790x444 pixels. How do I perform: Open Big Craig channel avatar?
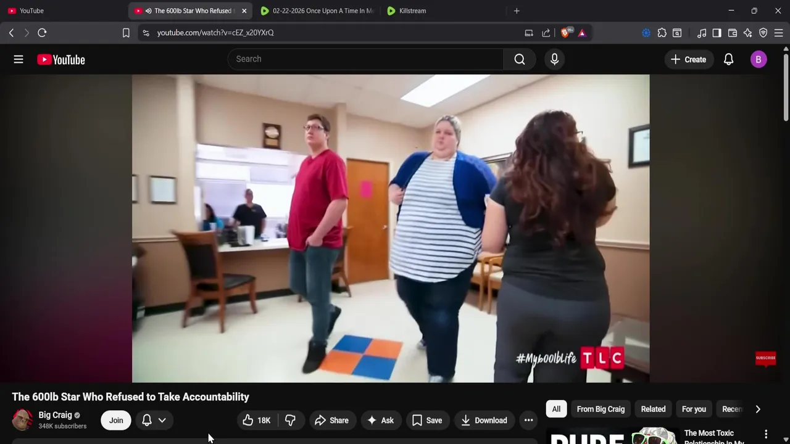(22, 420)
